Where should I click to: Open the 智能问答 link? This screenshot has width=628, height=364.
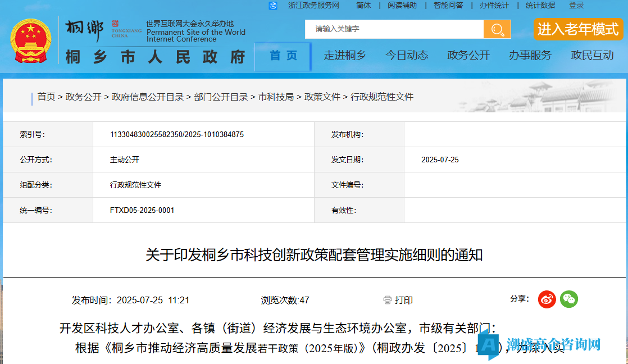[448, 6]
